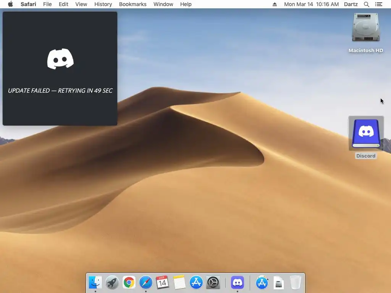Viewport: 391px width, 293px height.
Task: Open Launchpad from the Dock
Action: (112, 283)
